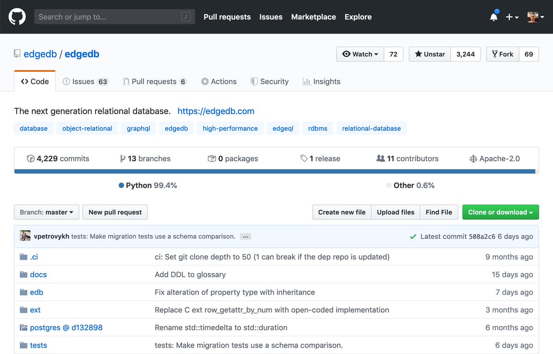Click the blue Python language bar
This screenshot has height=354, width=553.
(x=275, y=171)
